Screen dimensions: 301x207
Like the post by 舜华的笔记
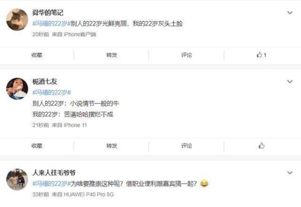pyautogui.click(x=261, y=55)
